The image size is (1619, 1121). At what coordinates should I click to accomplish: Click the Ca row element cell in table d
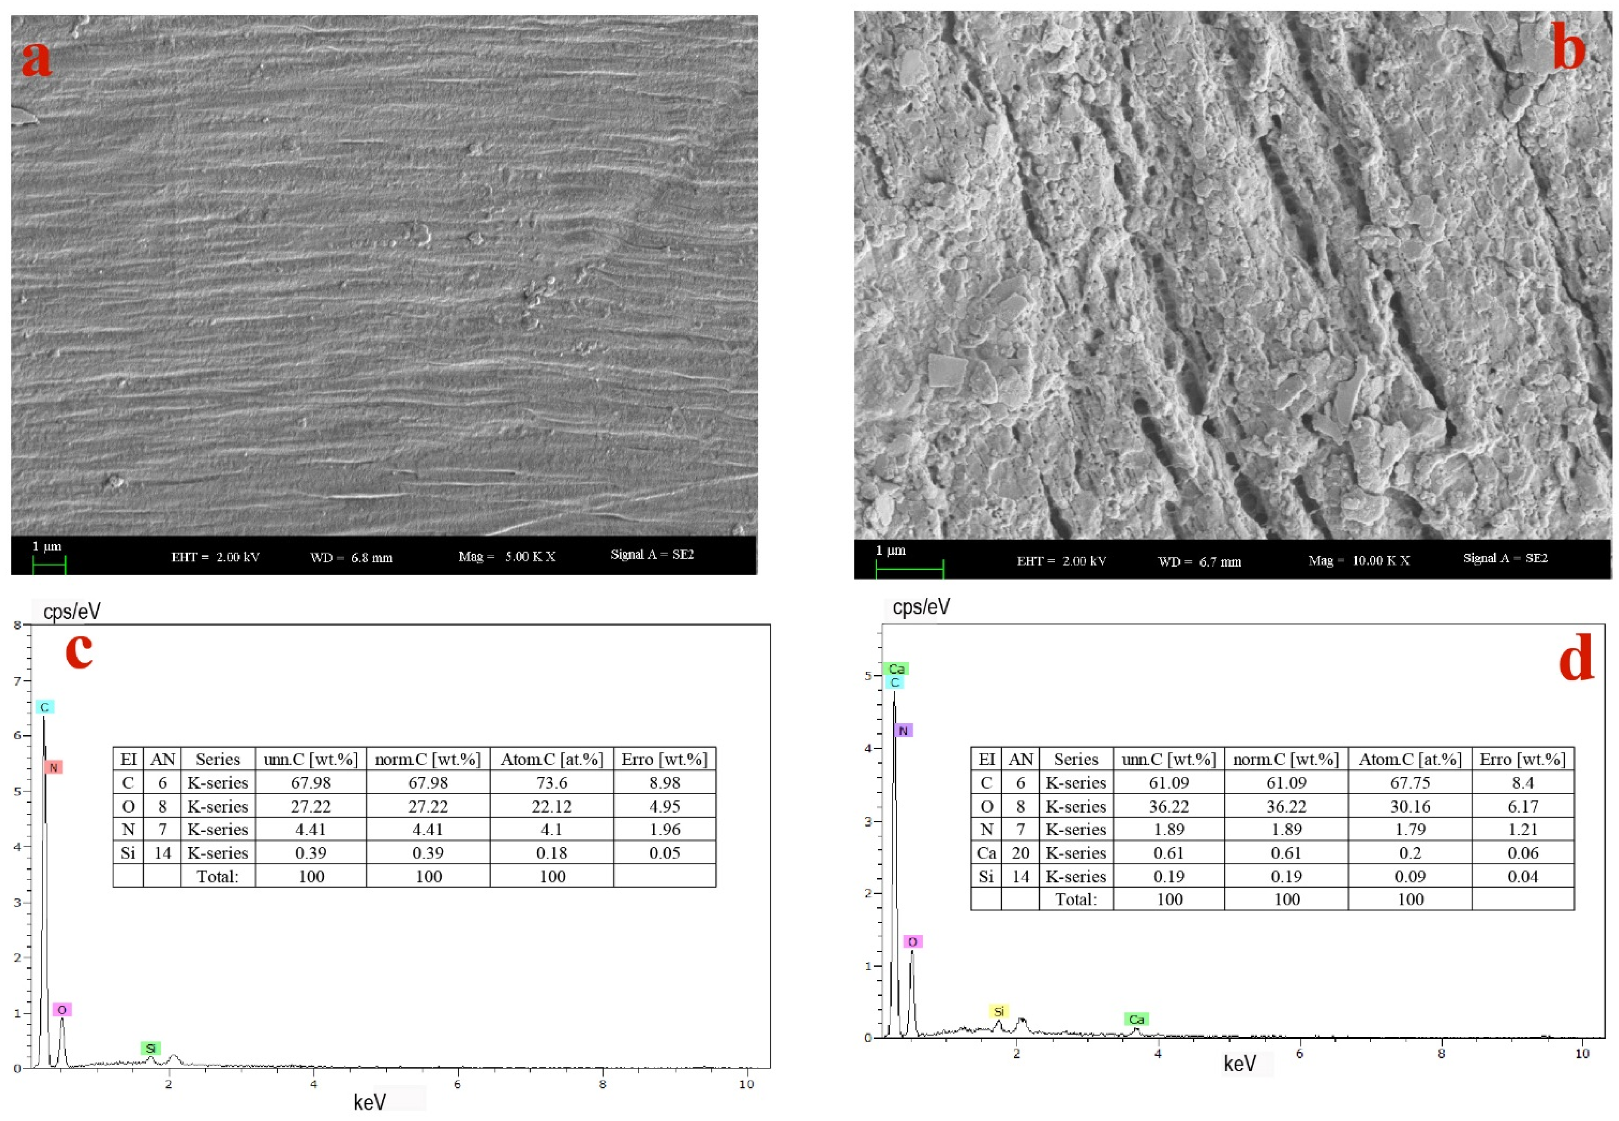click(x=986, y=853)
